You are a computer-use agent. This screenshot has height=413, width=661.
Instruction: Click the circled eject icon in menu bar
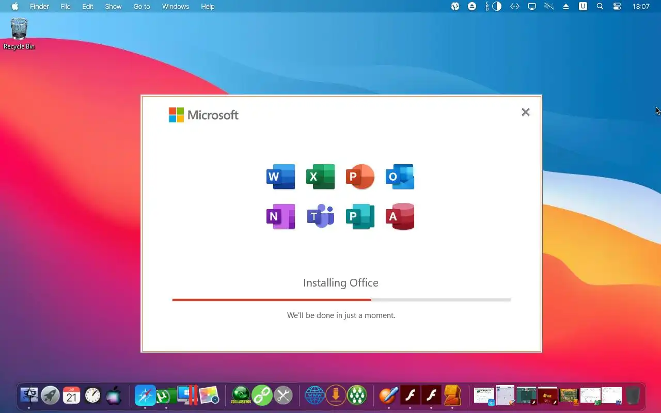tap(472, 6)
